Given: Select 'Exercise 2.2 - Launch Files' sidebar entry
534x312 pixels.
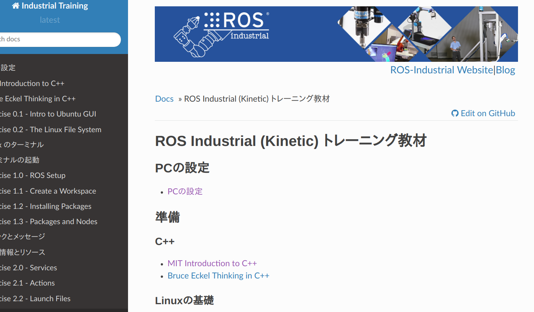Looking at the screenshot, I should coord(35,299).
